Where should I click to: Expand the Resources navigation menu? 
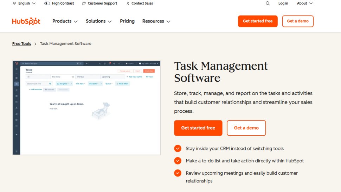pos(156,21)
